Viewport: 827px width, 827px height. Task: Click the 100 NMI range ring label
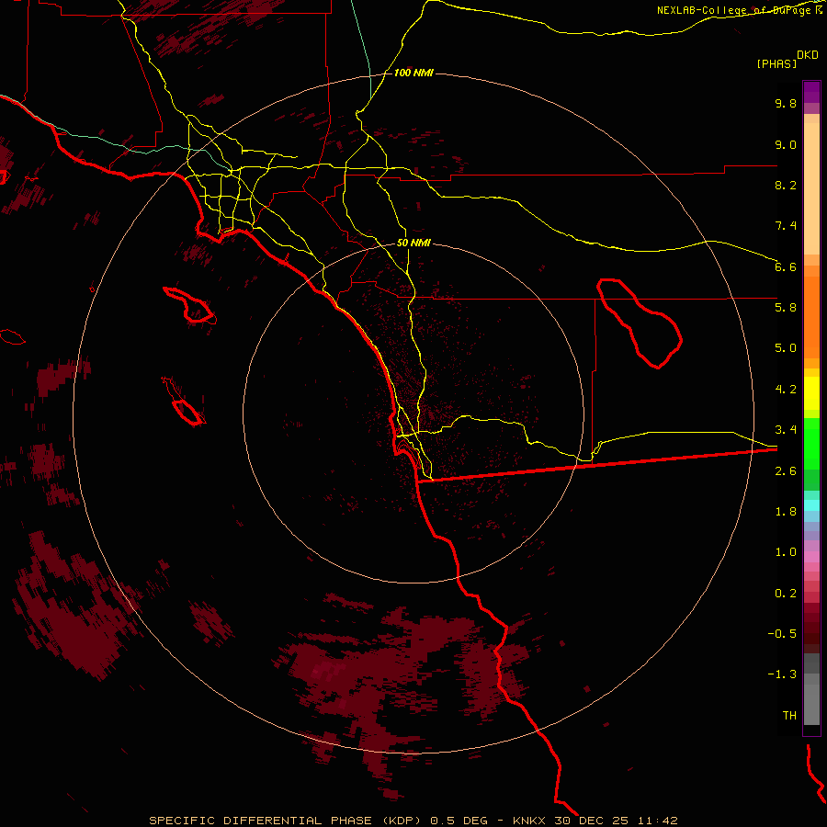pyautogui.click(x=413, y=73)
